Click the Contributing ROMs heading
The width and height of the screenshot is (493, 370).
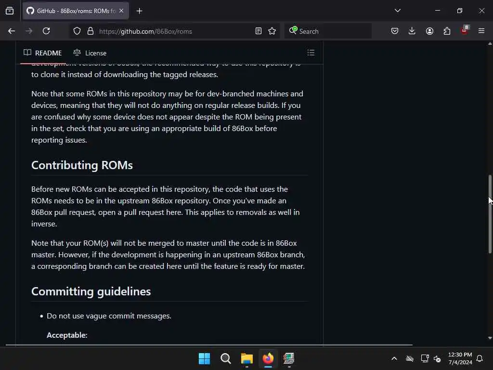pos(82,165)
